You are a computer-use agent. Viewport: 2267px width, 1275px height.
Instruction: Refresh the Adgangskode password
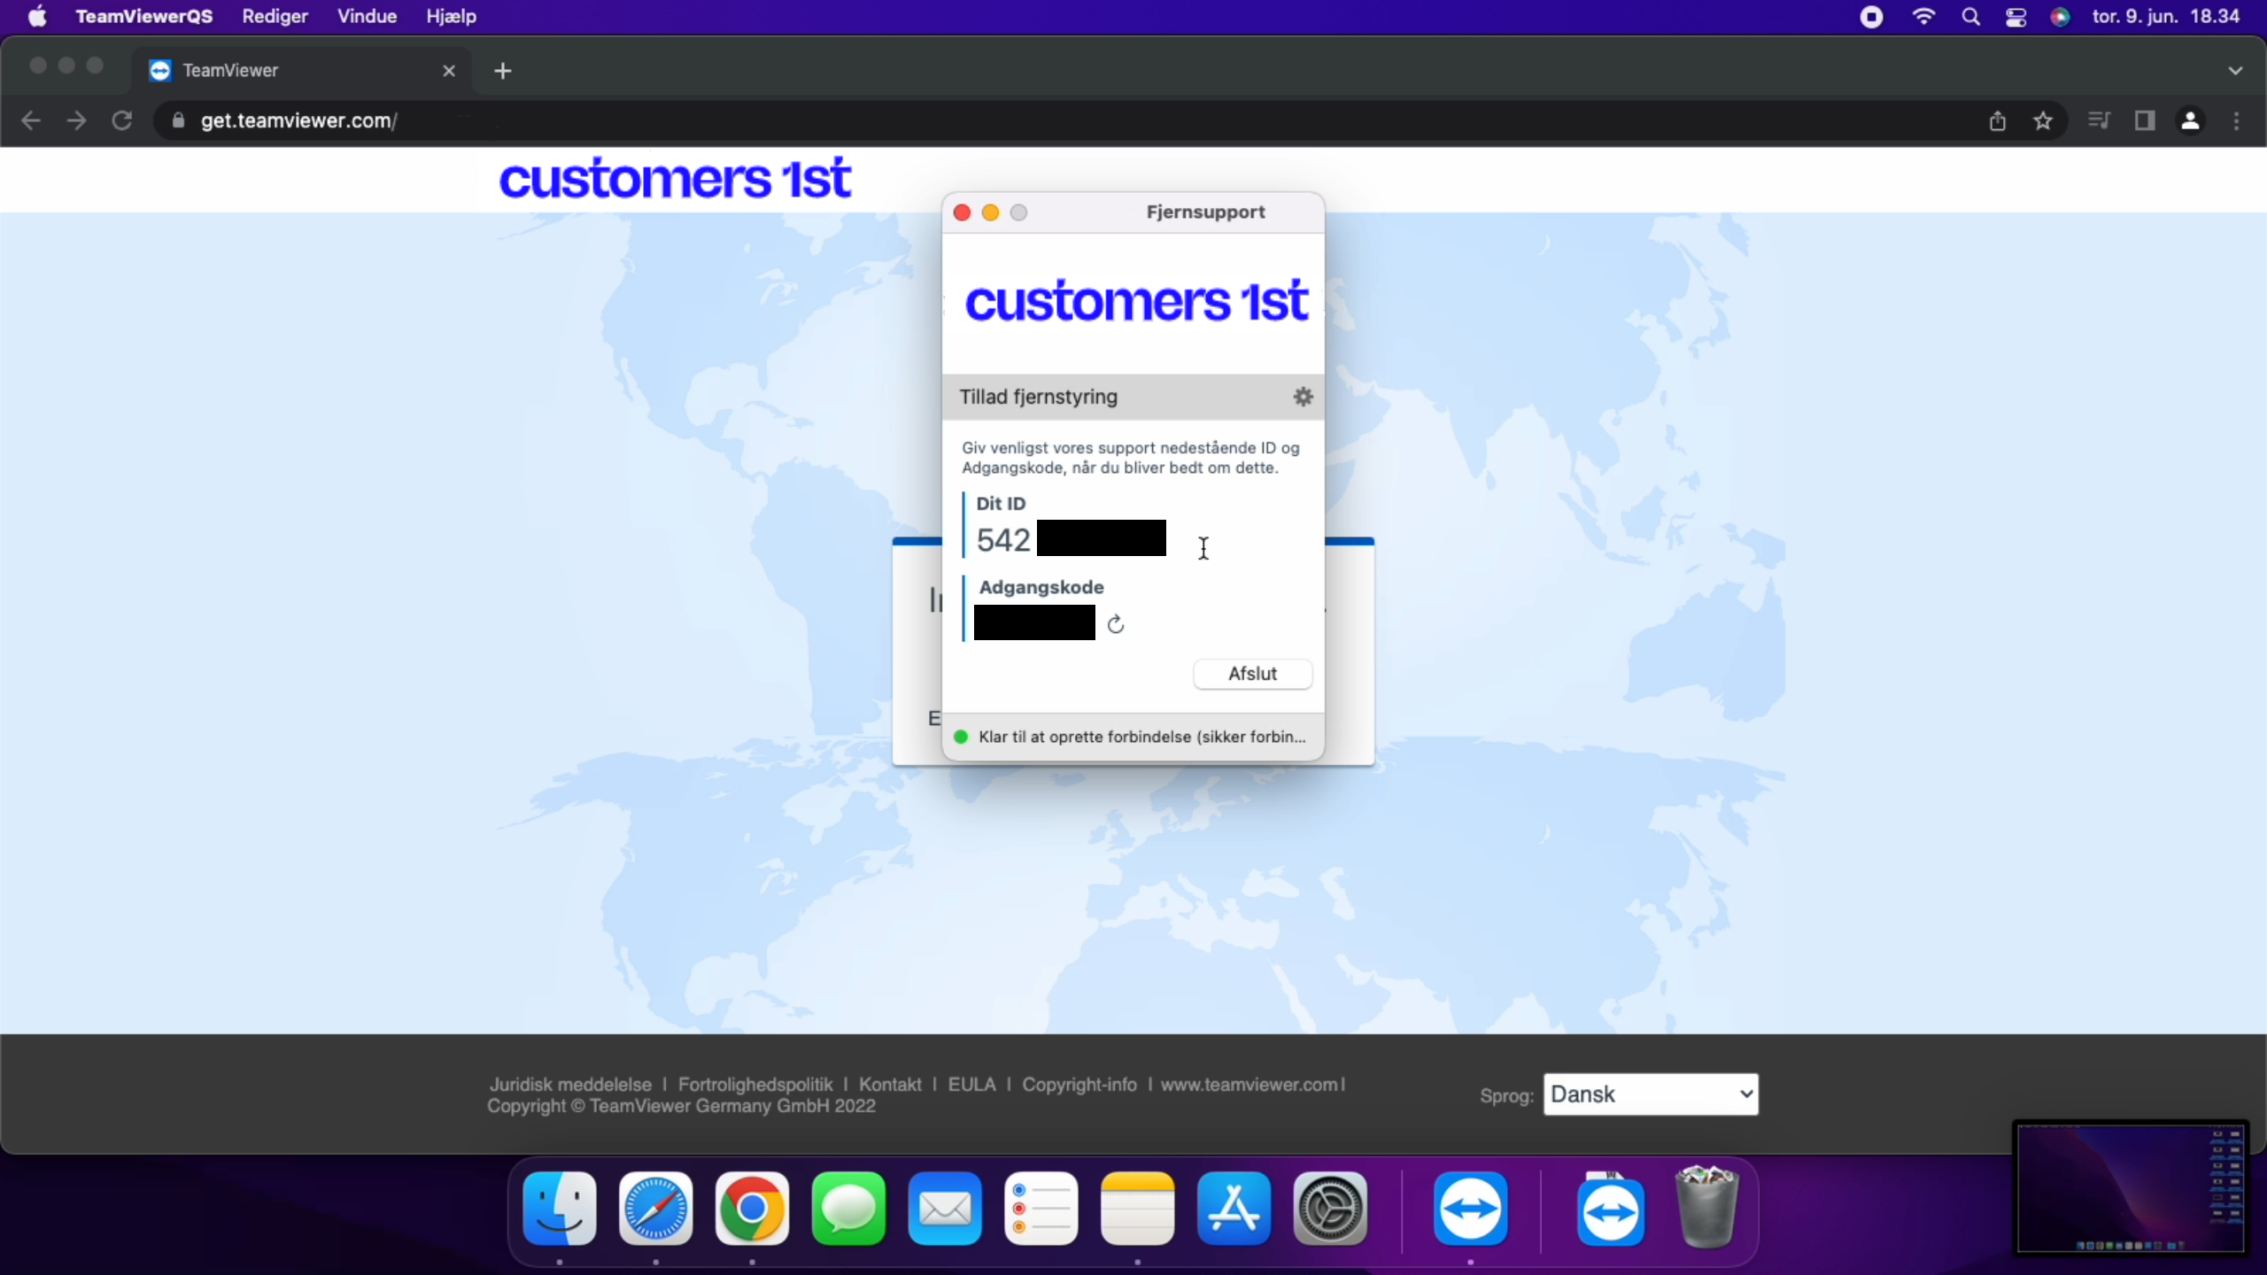[x=1116, y=624]
